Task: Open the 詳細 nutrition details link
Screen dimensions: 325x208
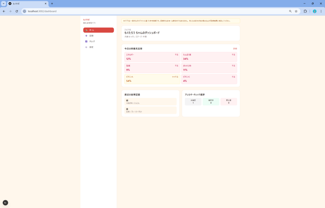Action: (235, 49)
